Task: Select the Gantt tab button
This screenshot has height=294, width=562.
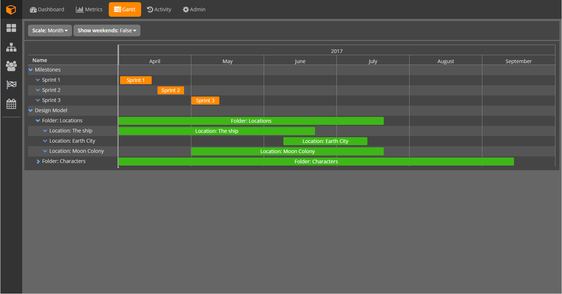Action: (x=125, y=9)
